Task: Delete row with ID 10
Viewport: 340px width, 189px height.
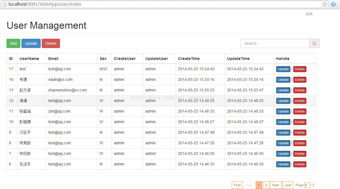Action: (300, 122)
